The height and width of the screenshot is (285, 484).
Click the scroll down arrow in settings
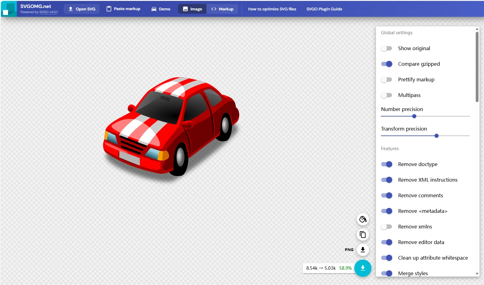pyautogui.click(x=477, y=274)
